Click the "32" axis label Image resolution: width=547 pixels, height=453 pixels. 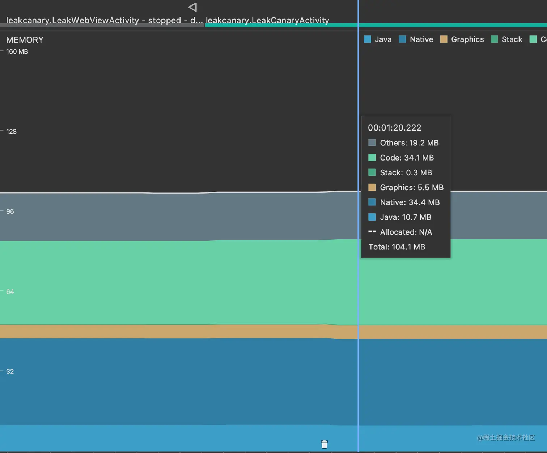10,371
